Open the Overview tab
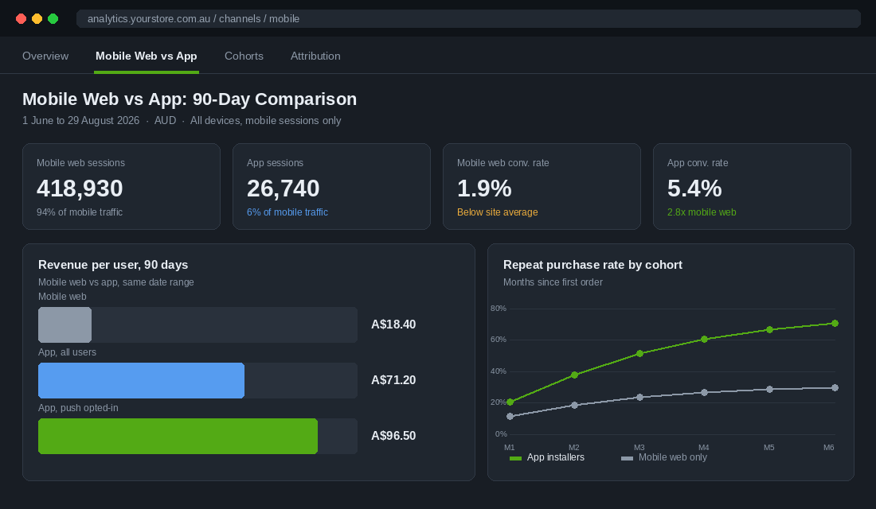This screenshot has height=509, width=876. click(45, 56)
